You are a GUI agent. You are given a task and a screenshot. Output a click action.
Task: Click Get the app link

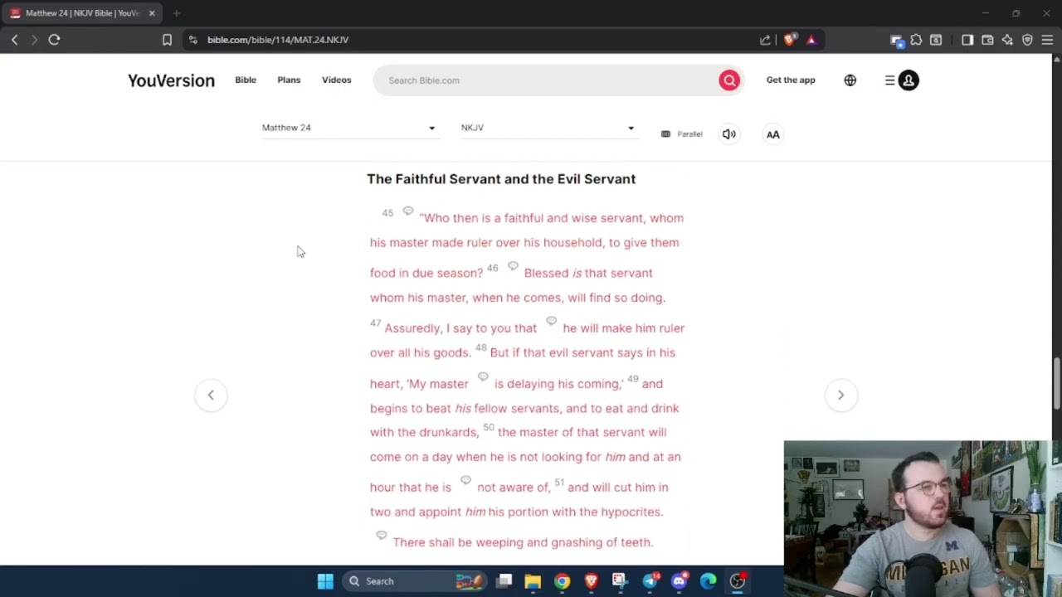tap(791, 80)
